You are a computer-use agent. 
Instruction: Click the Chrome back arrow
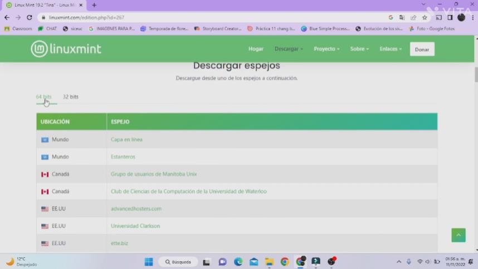[x=7, y=18]
